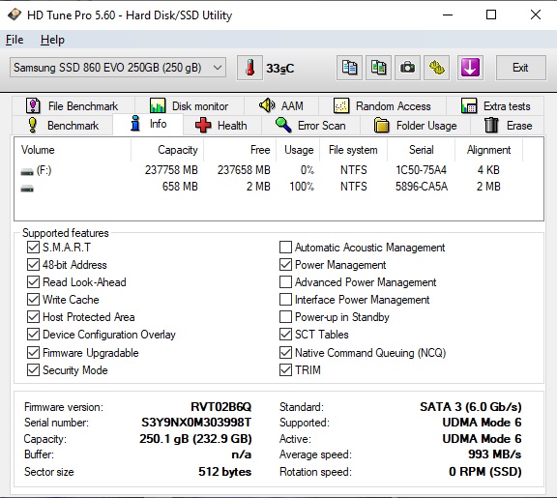Copy info to clipboard icon
The width and height of the screenshot is (557, 498).
coord(349,68)
